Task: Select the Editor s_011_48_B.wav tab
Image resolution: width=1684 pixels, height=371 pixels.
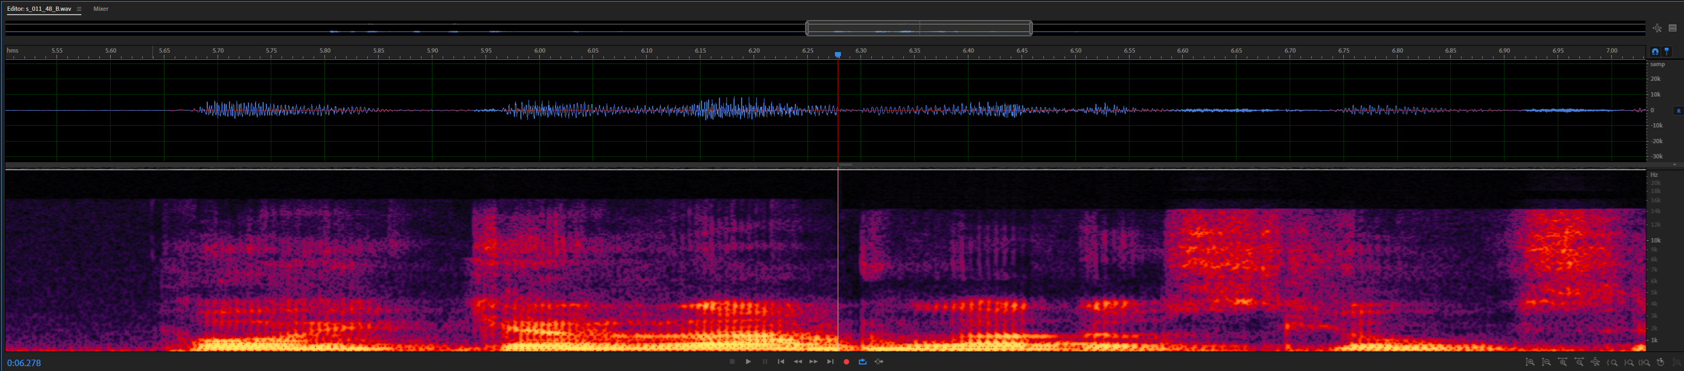Action: tap(39, 9)
